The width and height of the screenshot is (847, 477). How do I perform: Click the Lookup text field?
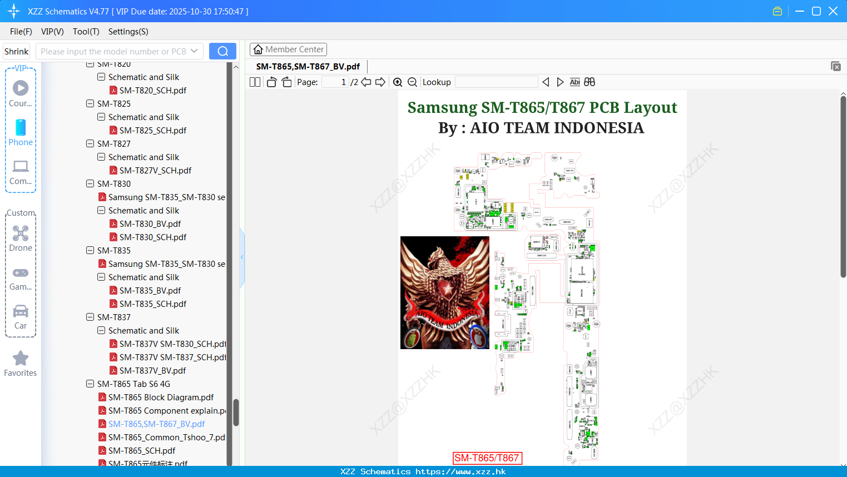(x=497, y=82)
